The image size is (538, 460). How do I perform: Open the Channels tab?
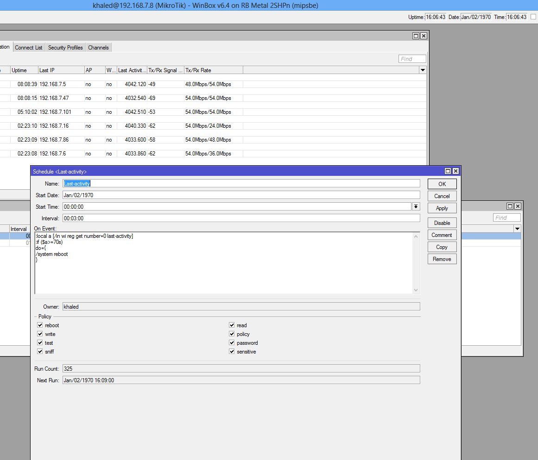(98, 47)
